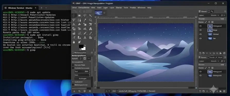
Task: Toggle lock pixels pencil icon above Hintergrund/Berge list
Action: (x=206, y=22)
